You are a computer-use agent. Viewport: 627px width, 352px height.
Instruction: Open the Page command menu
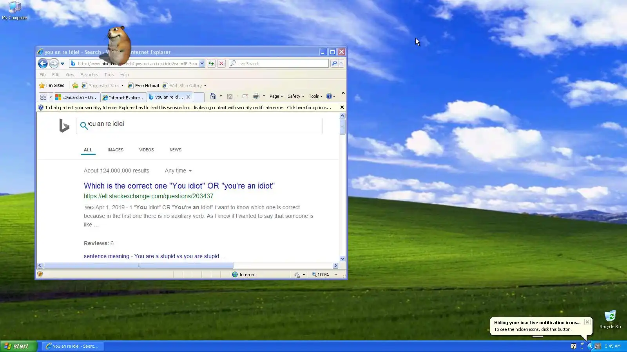pos(276,96)
